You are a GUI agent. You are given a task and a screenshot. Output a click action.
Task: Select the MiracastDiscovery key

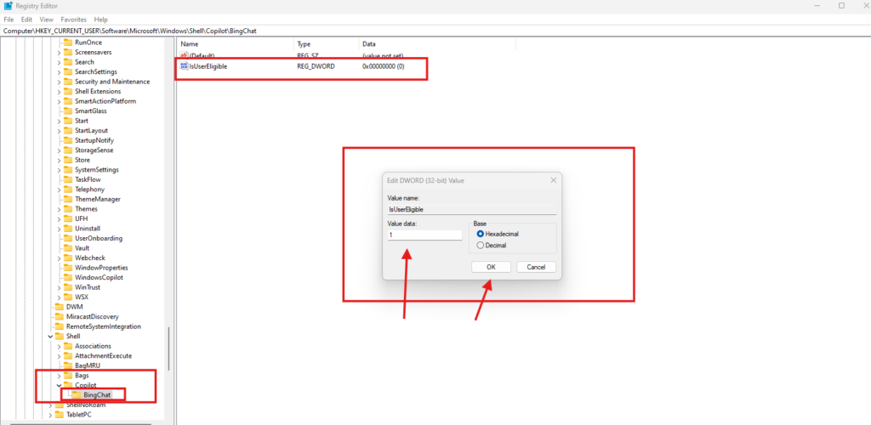[x=92, y=316]
